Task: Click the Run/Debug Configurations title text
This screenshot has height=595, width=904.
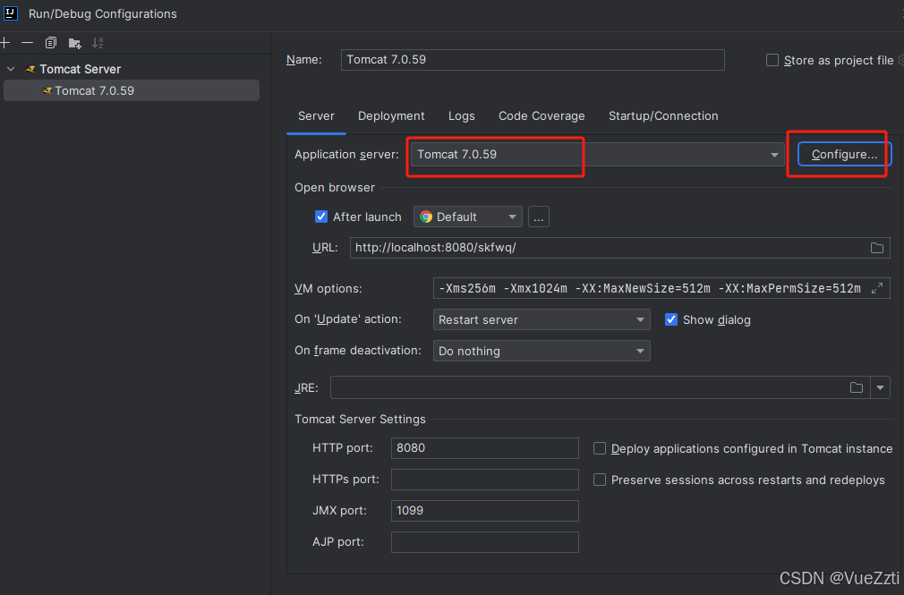Action: [x=103, y=13]
